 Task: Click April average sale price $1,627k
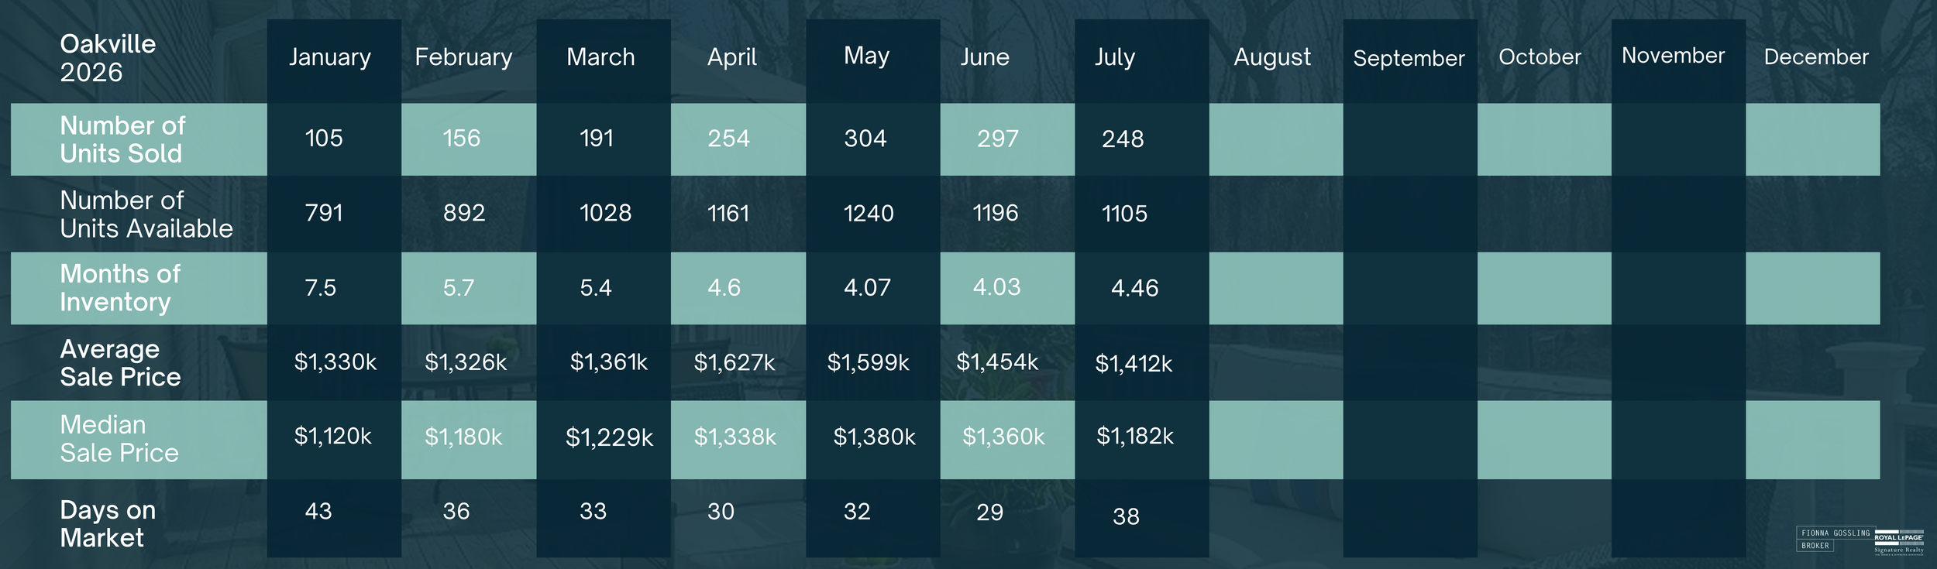(735, 362)
